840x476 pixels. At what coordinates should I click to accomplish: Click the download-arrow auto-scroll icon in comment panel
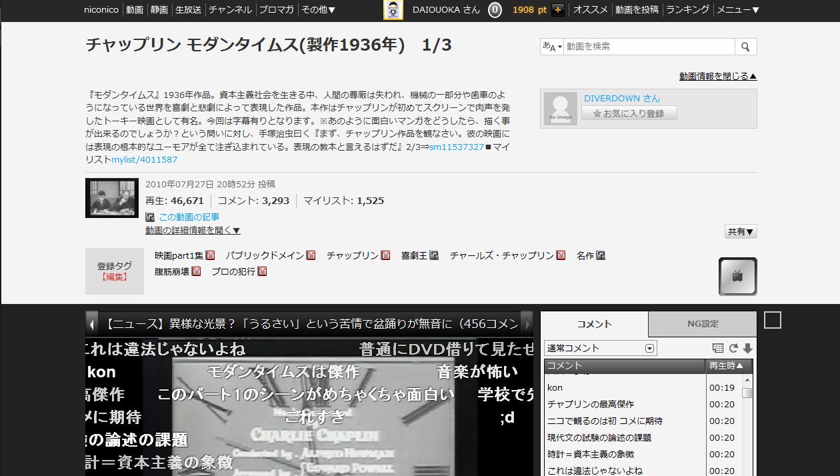tap(748, 348)
